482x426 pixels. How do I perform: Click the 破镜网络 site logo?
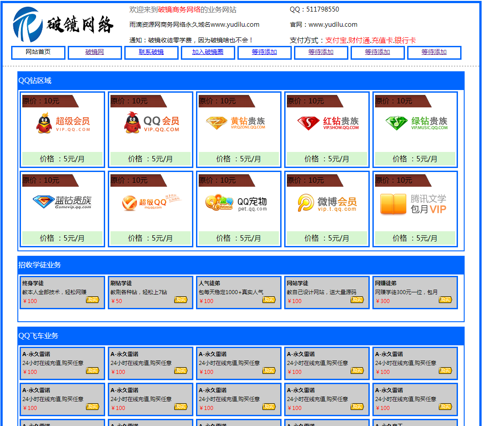point(63,25)
